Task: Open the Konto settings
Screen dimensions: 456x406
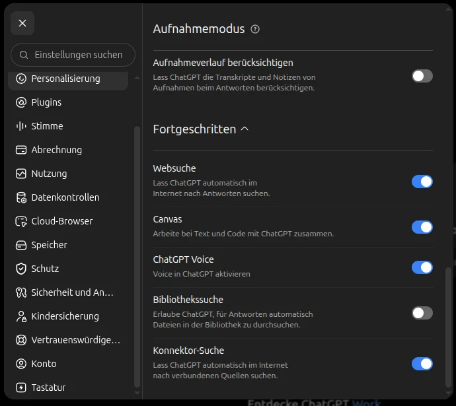Action: [x=68, y=364]
